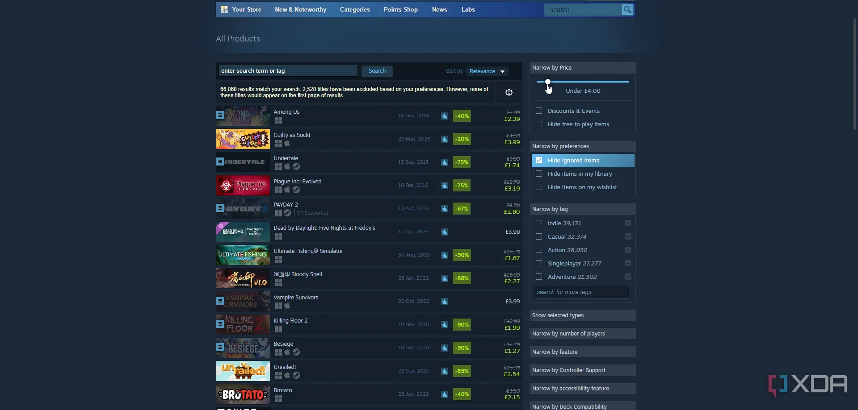Enable Hide free to play items

539,124
